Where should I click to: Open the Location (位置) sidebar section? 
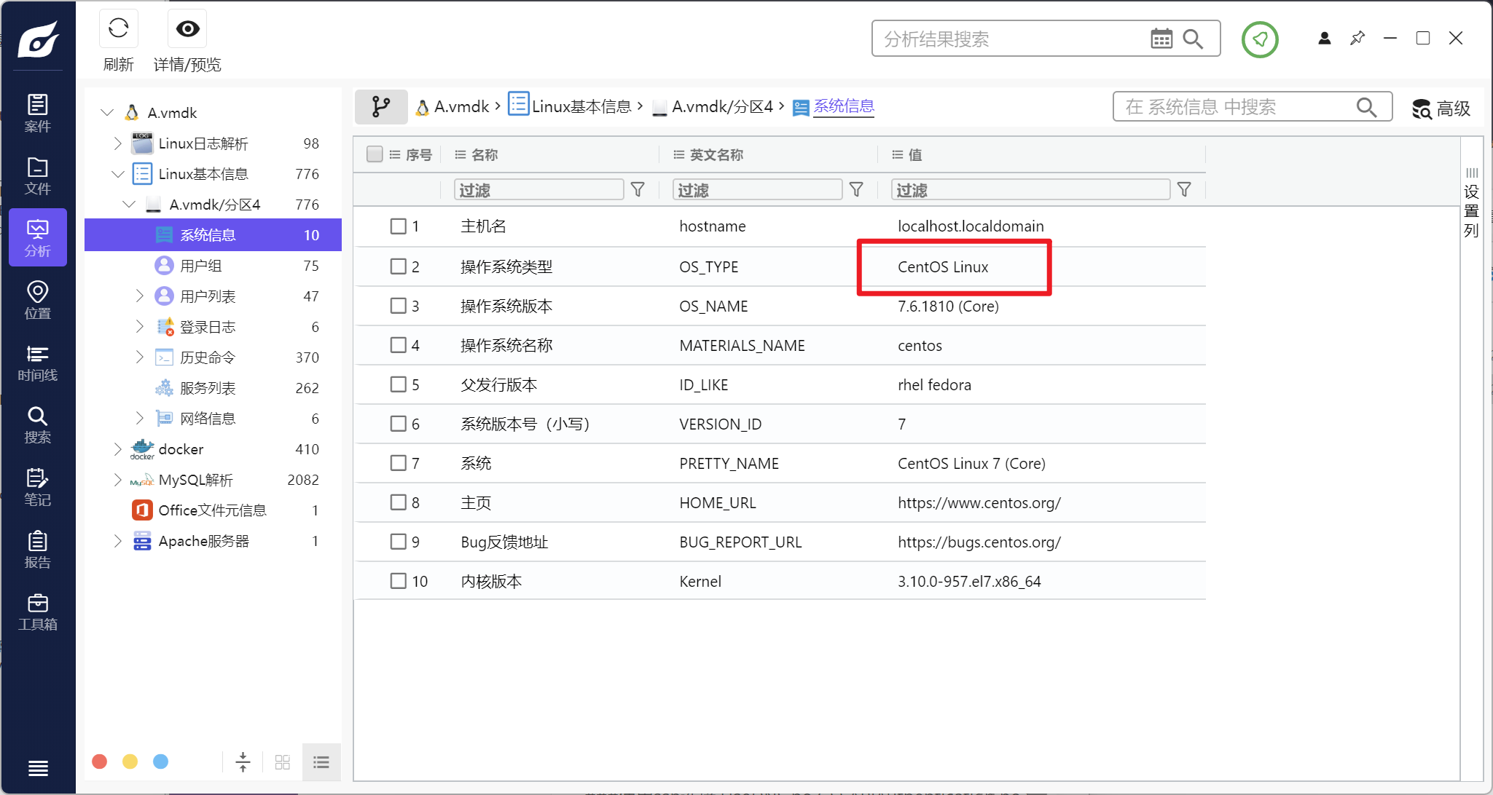[38, 300]
